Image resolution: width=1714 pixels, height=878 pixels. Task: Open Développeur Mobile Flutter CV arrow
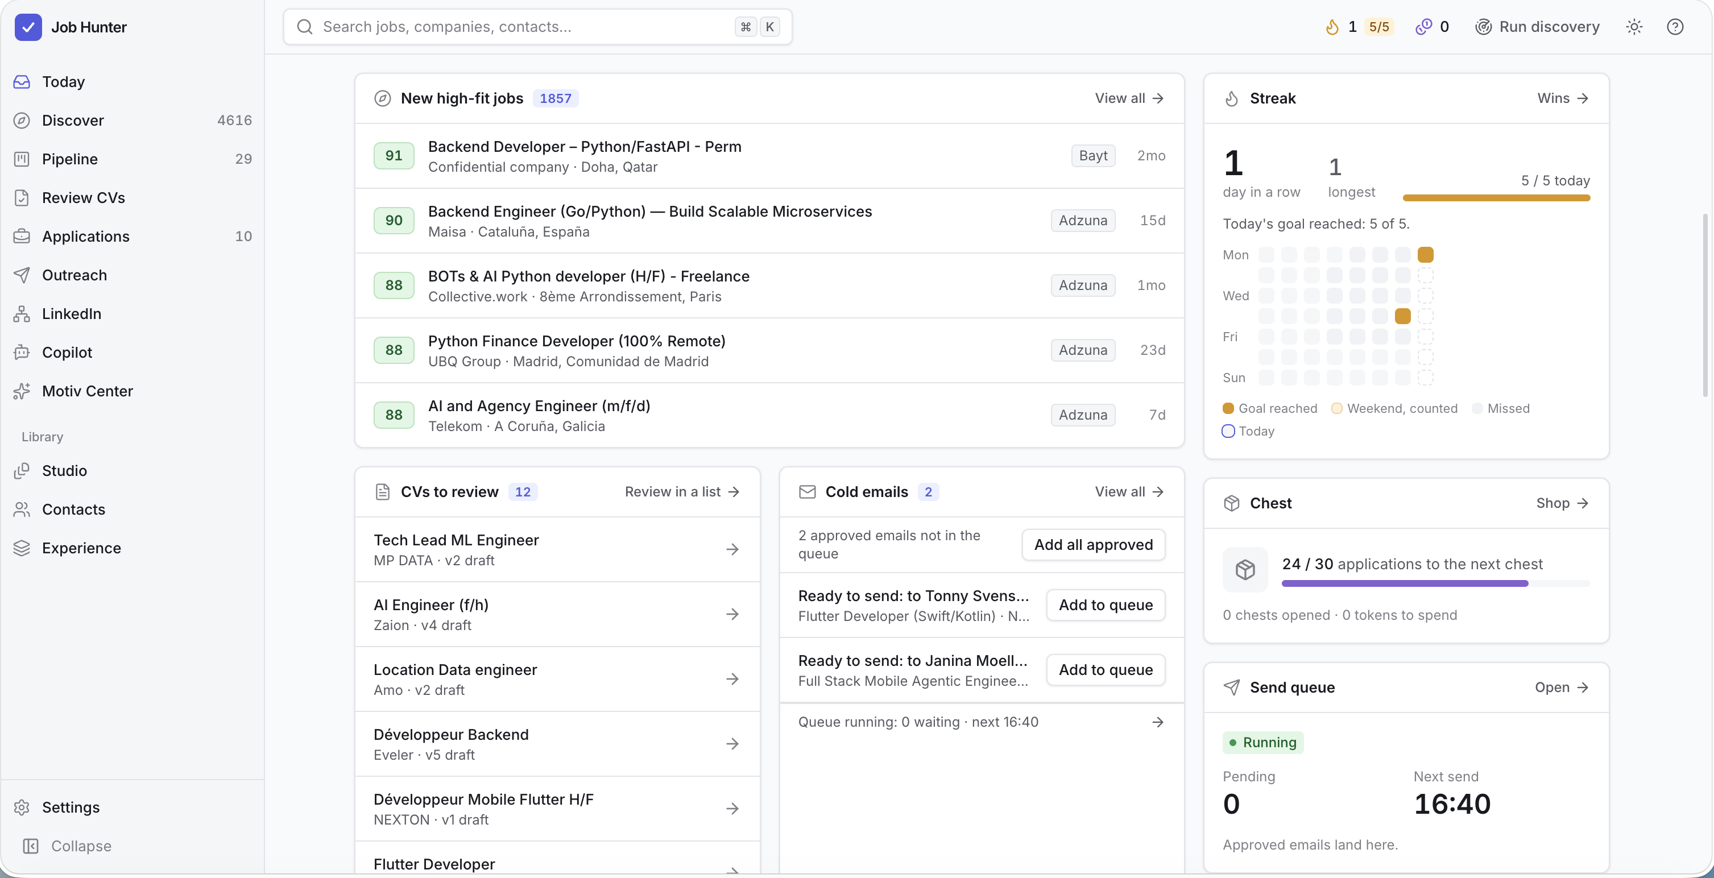tap(732, 808)
